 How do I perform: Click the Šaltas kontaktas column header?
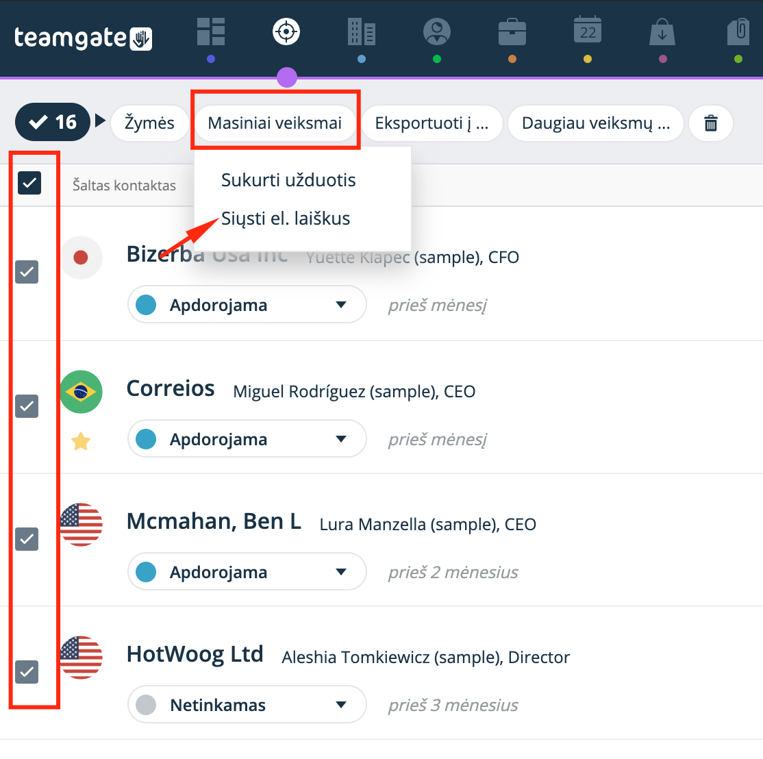tap(124, 186)
